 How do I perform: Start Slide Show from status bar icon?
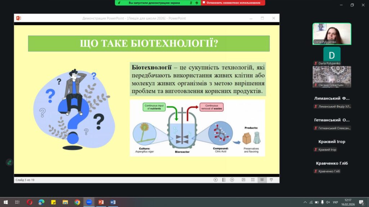tap(271, 180)
